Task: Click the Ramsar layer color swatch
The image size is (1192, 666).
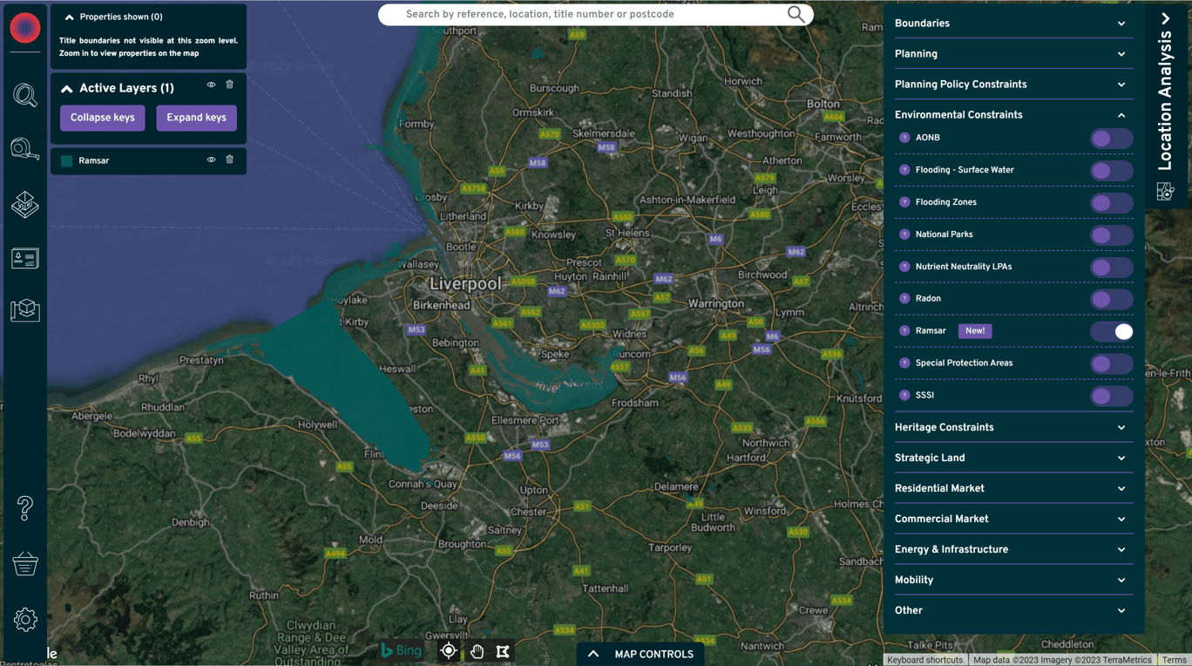Action: [67, 160]
